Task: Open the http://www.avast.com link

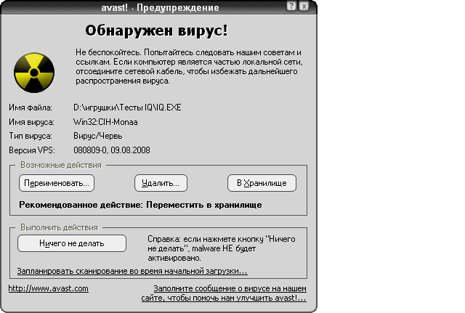Action: click(49, 288)
